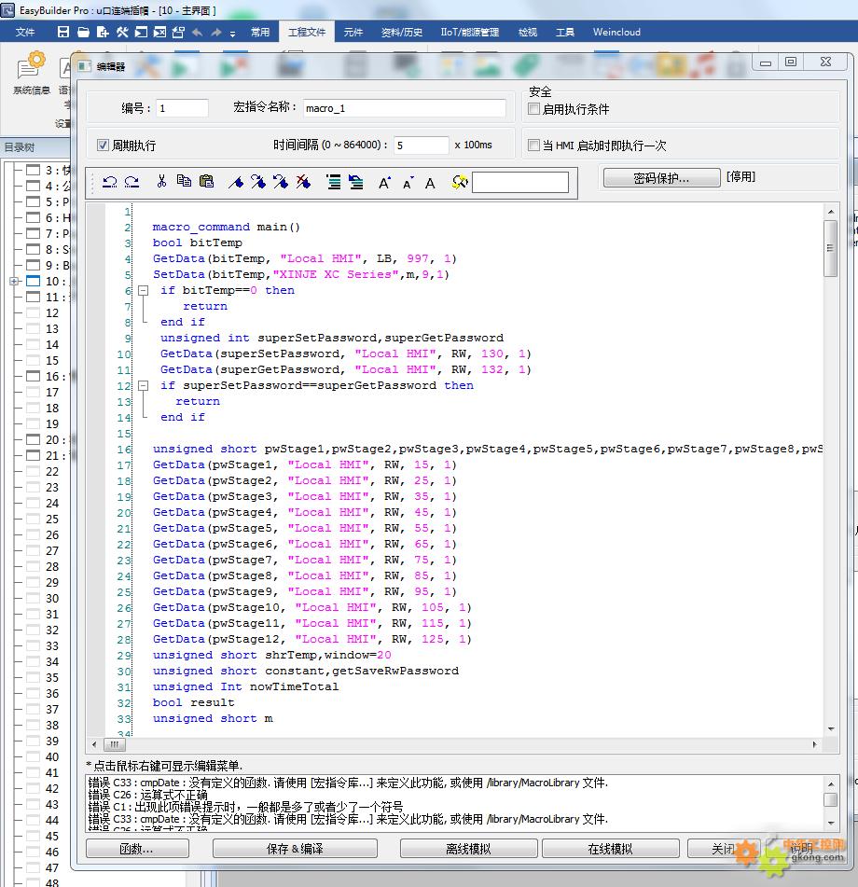Click the compile tools icon in quick toolbar
Image resolution: width=858 pixels, height=887 pixels.
pyautogui.click(x=122, y=33)
